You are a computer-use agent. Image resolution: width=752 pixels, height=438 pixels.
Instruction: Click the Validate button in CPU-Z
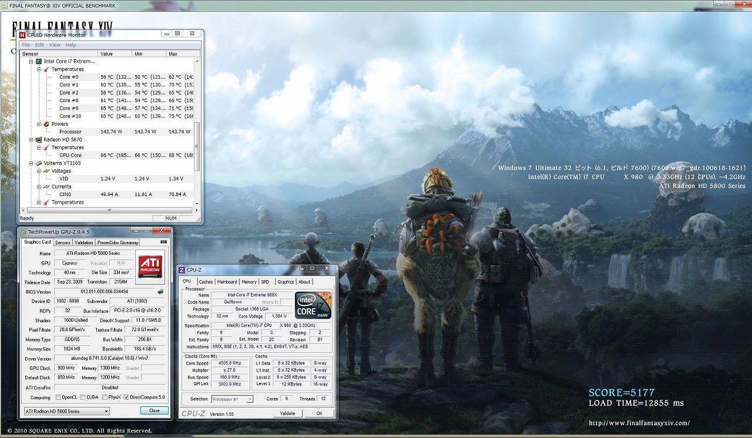(x=288, y=413)
